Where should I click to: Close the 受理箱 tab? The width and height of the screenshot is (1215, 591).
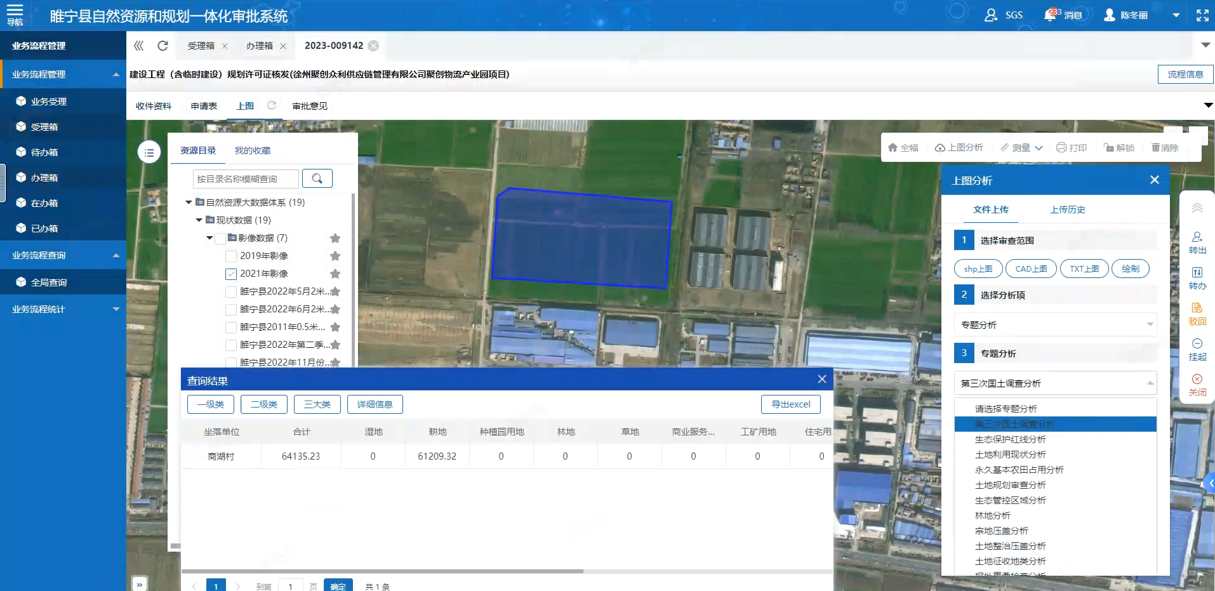[x=225, y=46]
